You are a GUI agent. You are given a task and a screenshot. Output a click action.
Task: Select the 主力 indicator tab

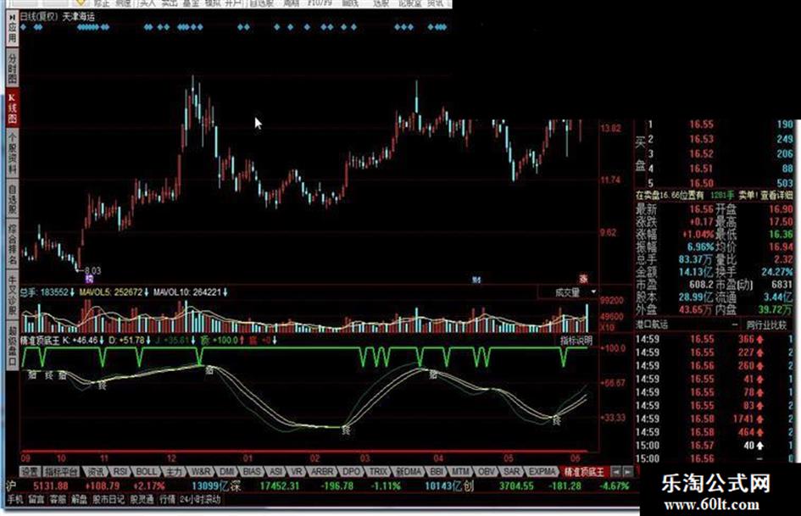(173, 472)
